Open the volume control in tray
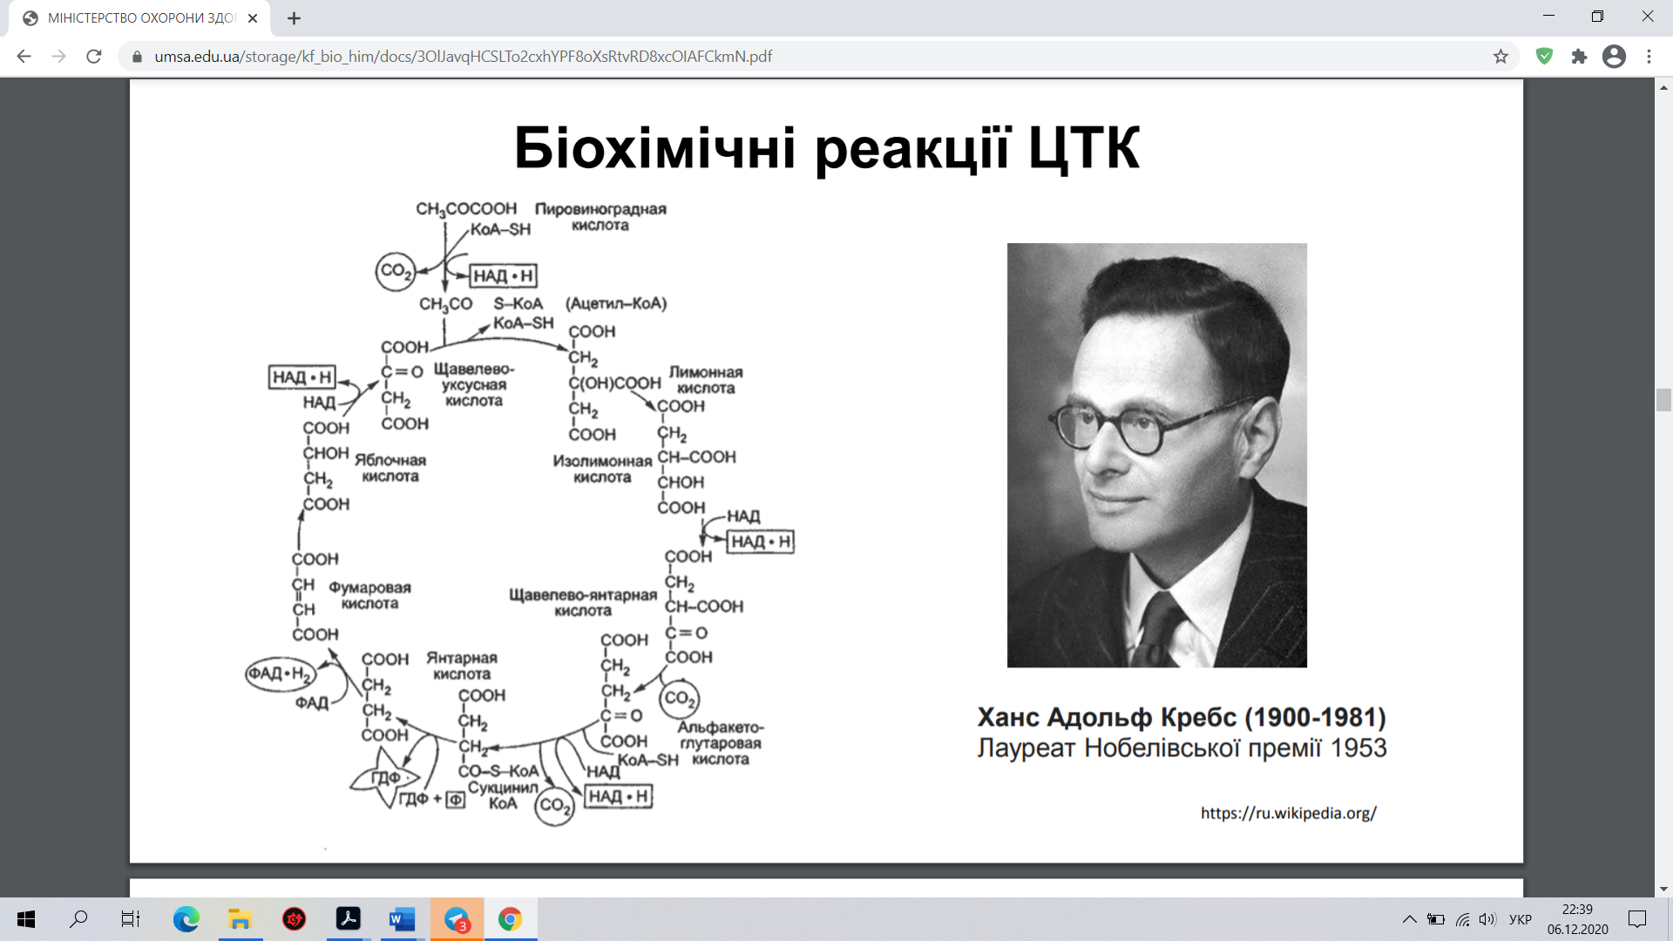This screenshot has height=941, width=1673. 1487,919
